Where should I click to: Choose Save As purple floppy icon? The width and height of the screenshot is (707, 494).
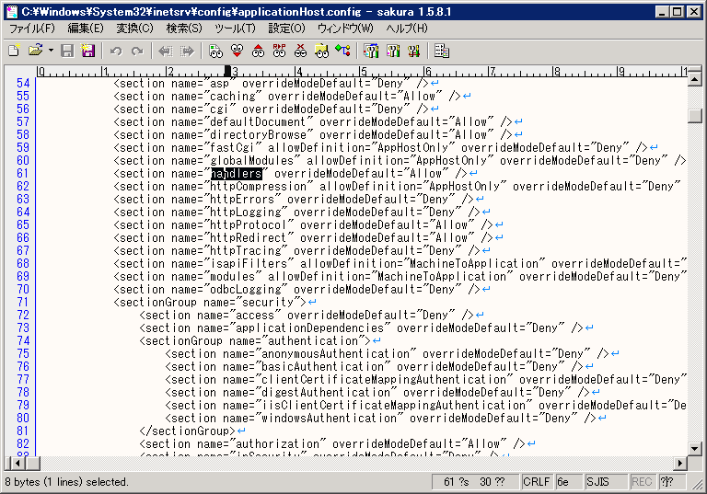[x=87, y=51]
